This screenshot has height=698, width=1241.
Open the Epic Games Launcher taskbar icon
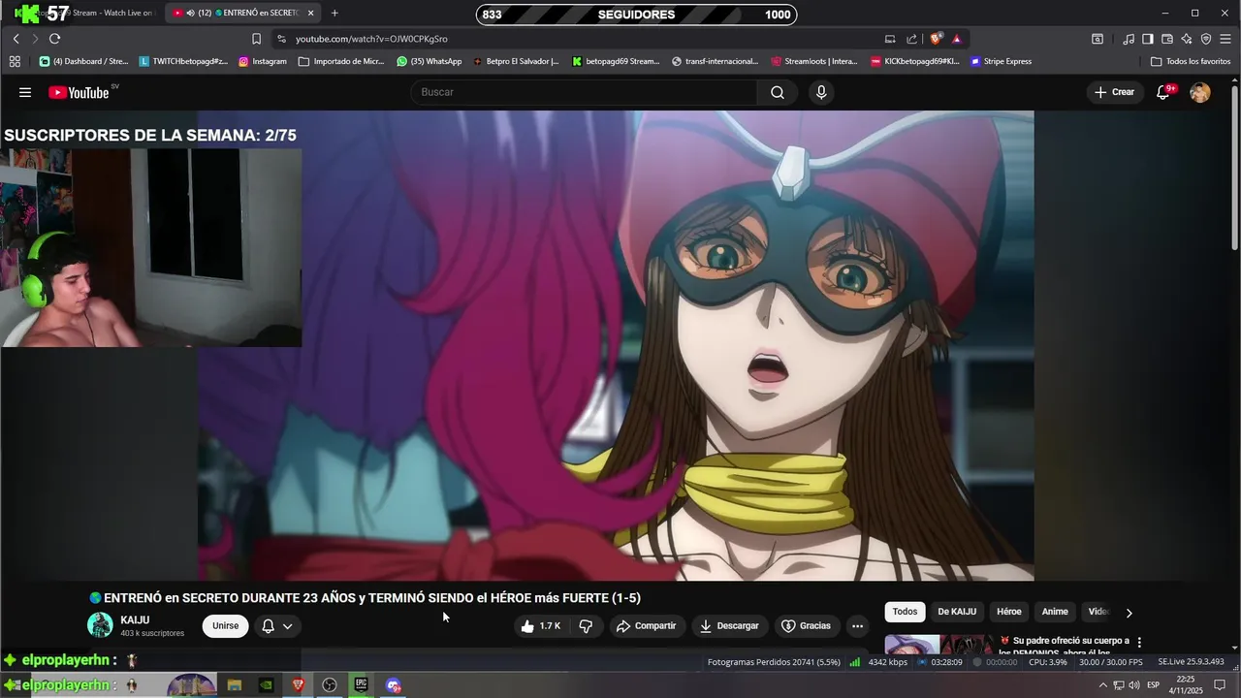click(x=361, y=685)
